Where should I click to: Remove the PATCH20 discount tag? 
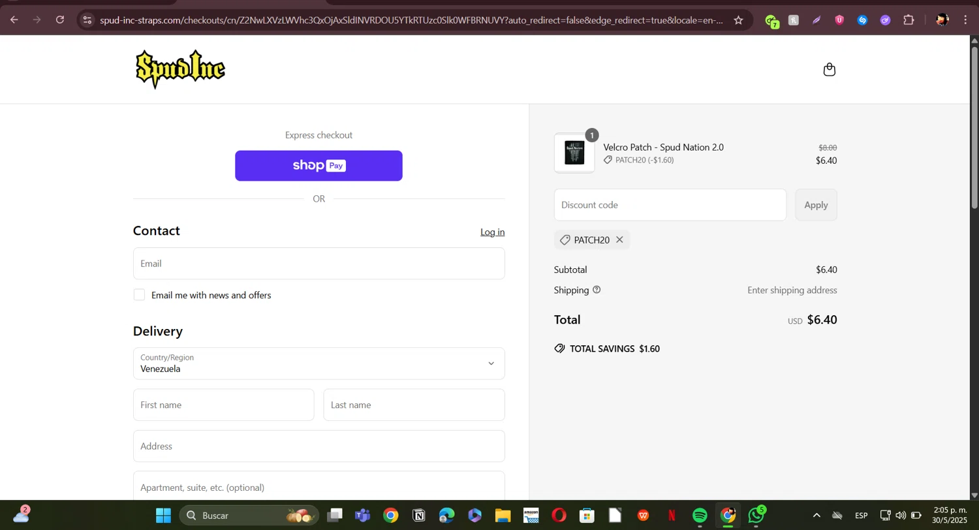click(619, 240)
